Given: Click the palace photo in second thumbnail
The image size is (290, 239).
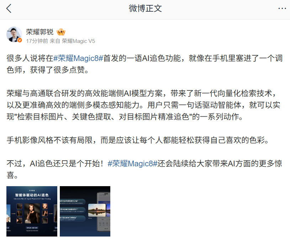Looking at the screenshot, I should tap(97, 210).
